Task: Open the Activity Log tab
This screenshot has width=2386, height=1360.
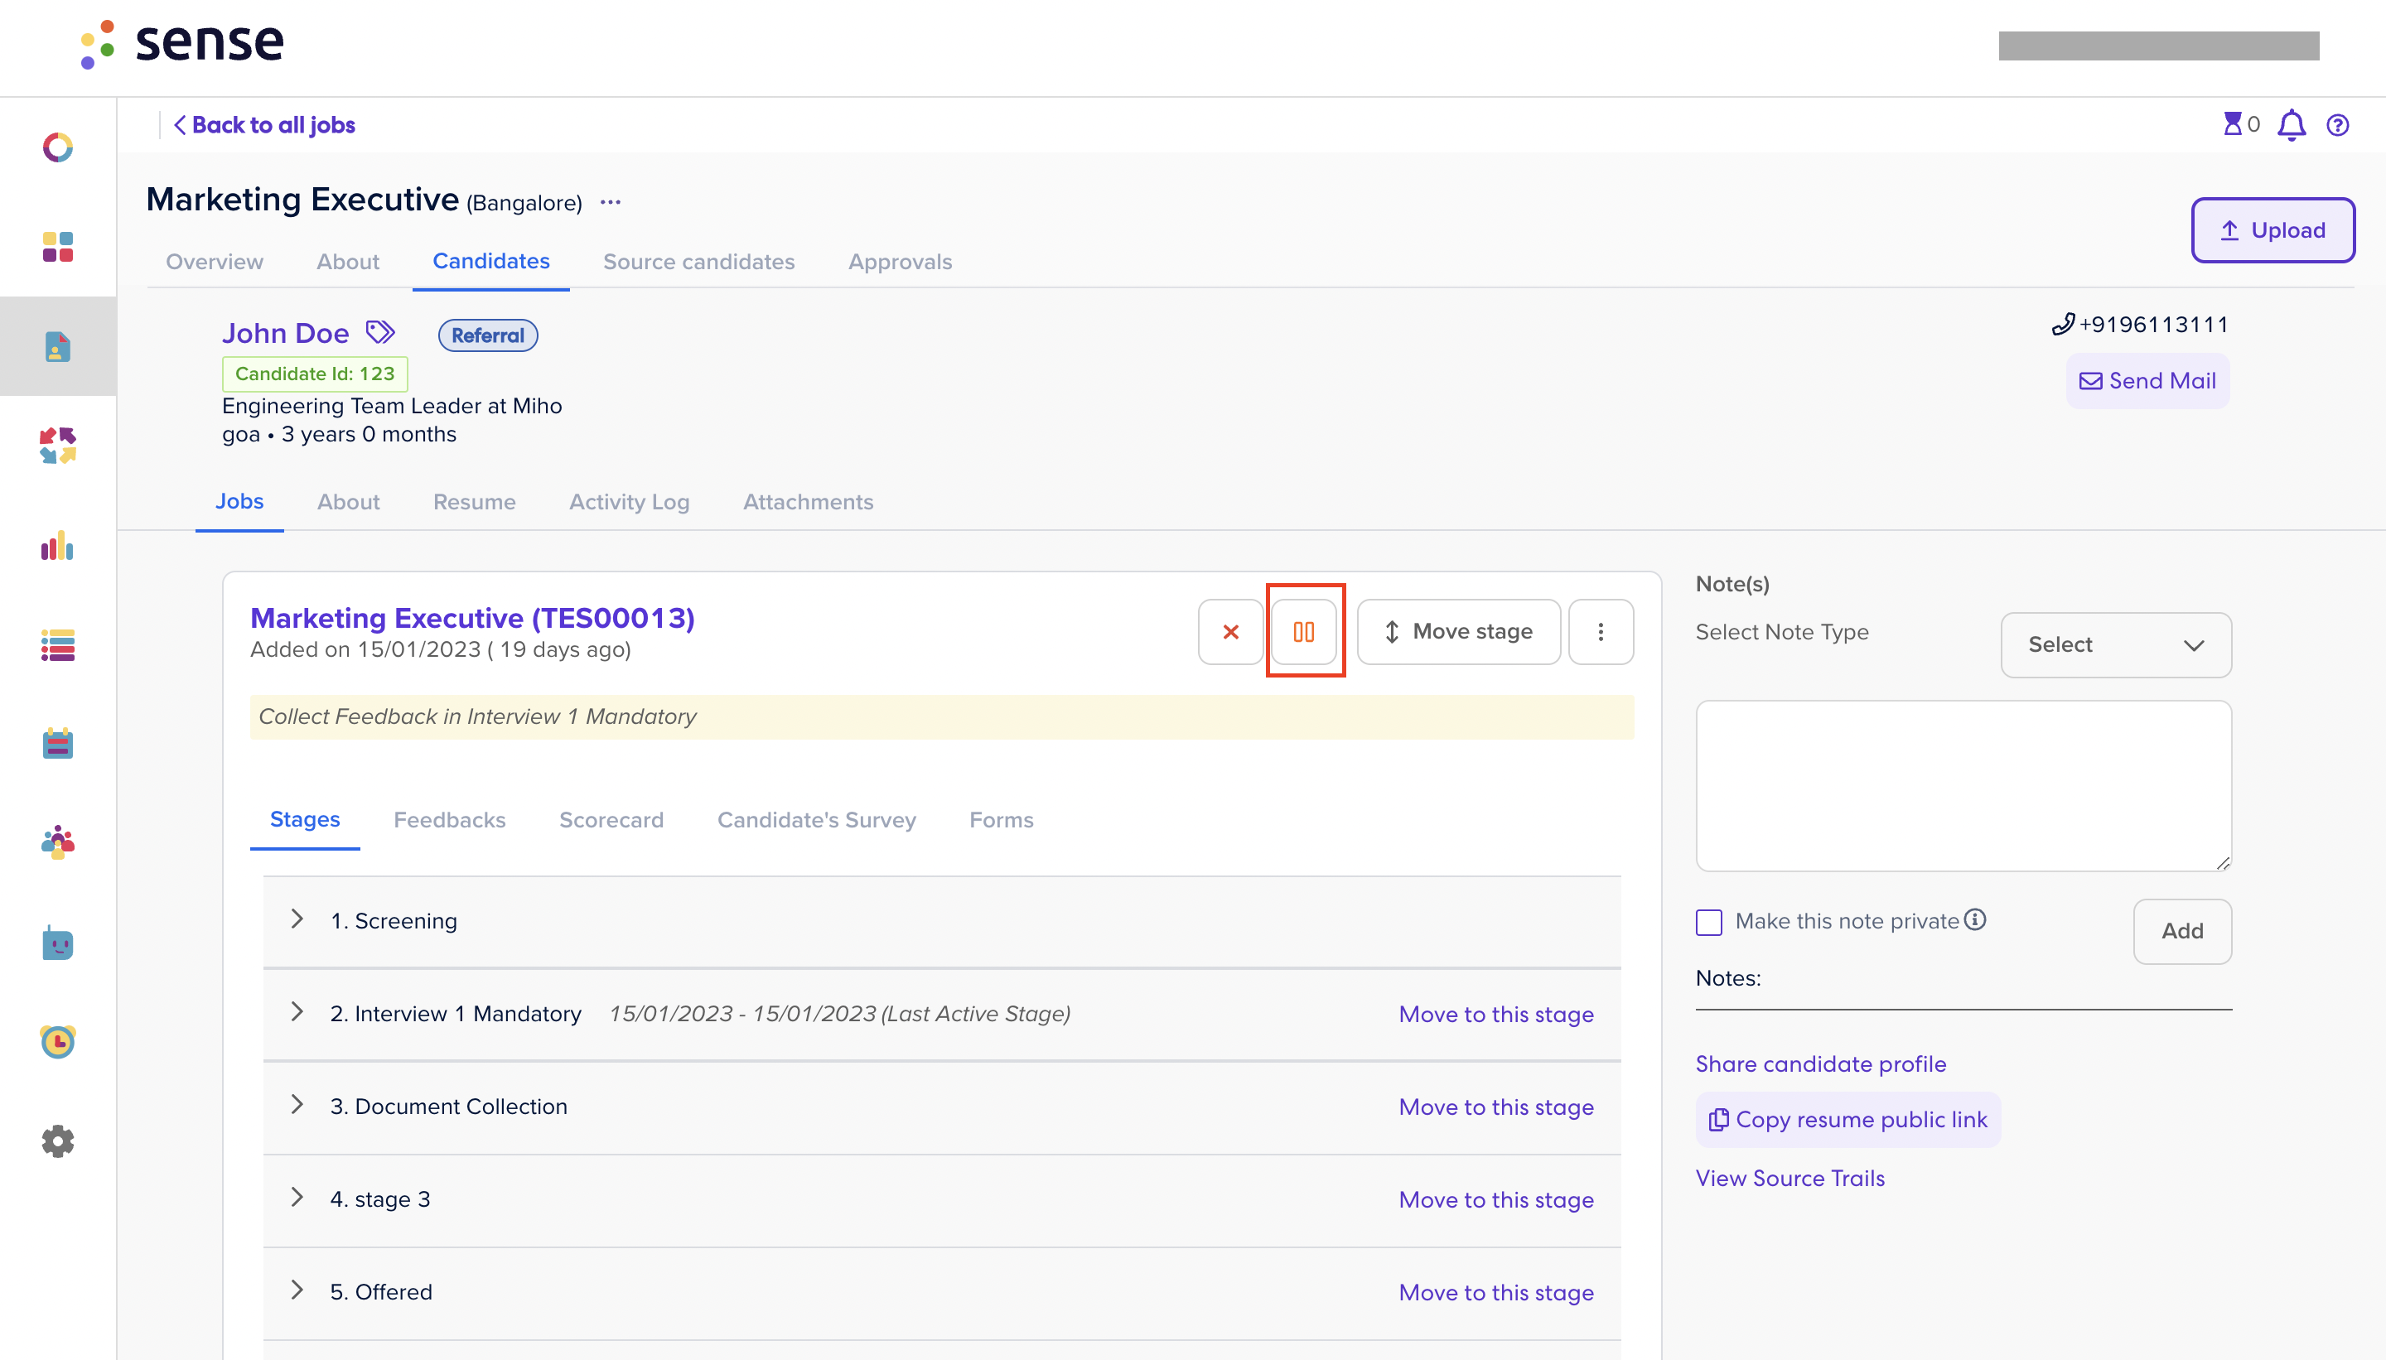Action: pos(630,502)
